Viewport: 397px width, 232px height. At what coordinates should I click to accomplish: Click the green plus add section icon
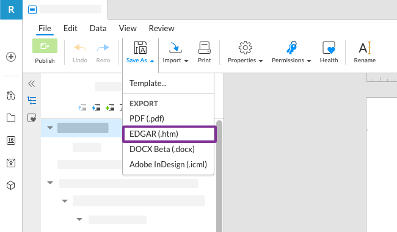tap(110, 108)
